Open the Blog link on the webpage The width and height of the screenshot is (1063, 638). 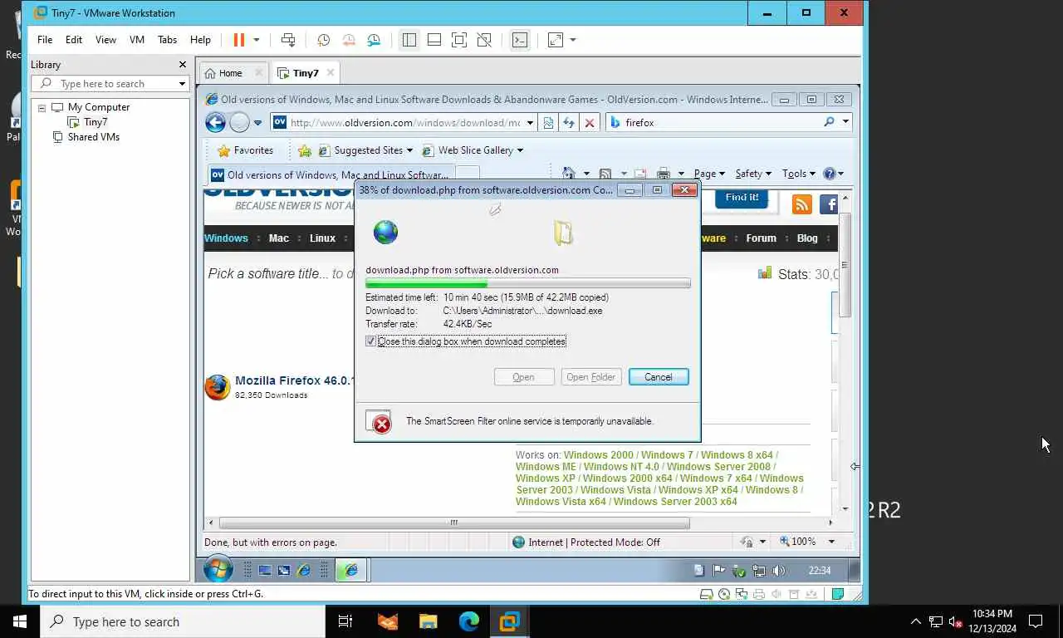pos(807,238)
